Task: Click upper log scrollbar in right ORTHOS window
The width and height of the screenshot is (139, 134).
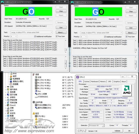Action: [x=135, y=47]
